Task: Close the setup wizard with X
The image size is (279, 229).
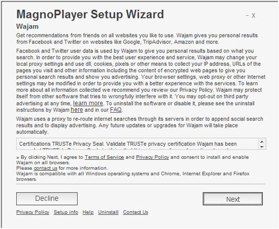Action: (x=253, y=16)
